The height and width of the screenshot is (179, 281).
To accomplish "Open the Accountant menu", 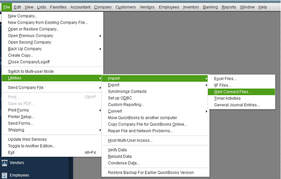I will (80, 7).
